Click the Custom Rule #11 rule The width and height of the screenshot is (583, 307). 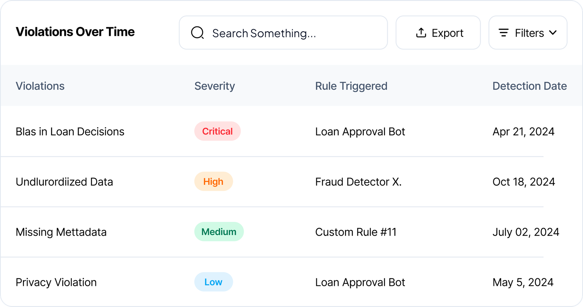point(356,232)
